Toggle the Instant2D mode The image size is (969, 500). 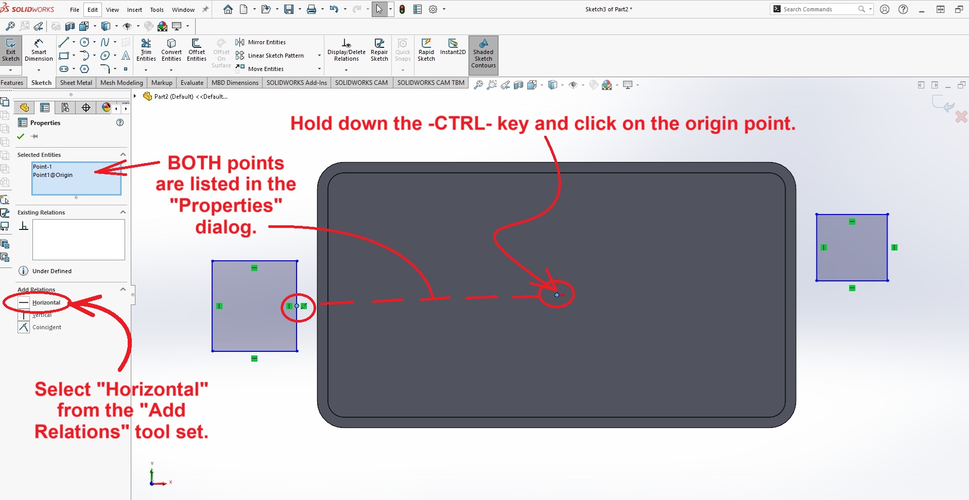pyautogui.click(x=453, y=47)
